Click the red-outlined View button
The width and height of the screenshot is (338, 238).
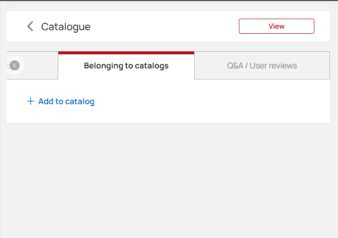point(276,26)
